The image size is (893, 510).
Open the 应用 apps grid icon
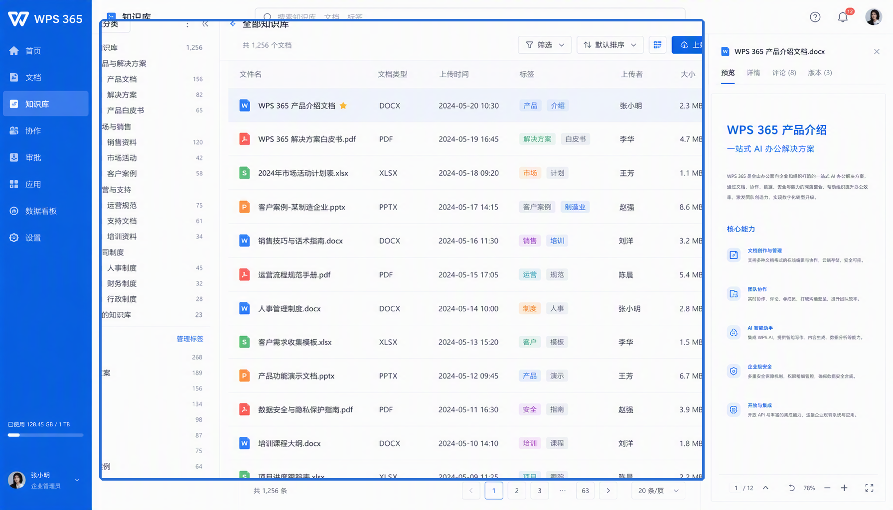[x=14, y=184]
